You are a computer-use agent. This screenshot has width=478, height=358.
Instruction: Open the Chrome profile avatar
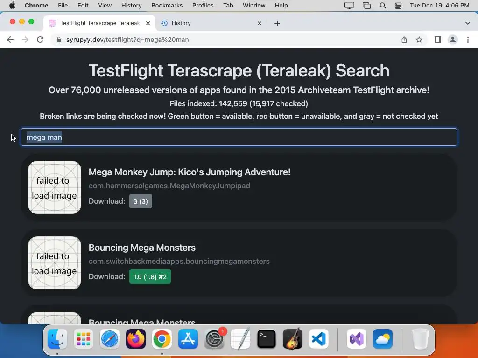[453, 40]
